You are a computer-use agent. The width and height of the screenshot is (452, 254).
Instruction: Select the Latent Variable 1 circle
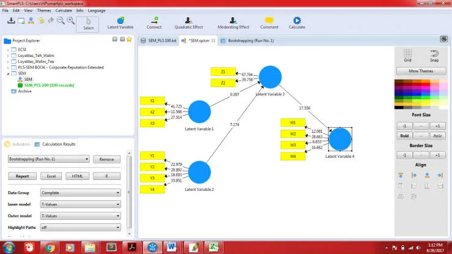pos(199,112)
